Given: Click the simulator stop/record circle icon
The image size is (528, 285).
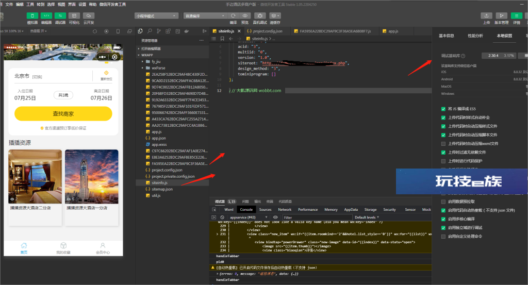Looking at the screenshot, I should tap(106, 31).
